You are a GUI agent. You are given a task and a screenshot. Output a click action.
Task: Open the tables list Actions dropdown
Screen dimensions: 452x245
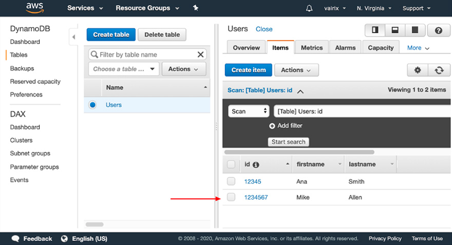tap(184, 69)
